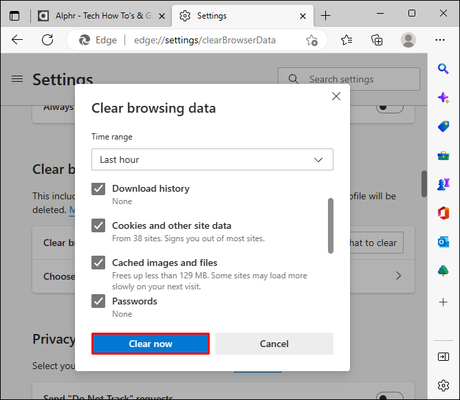Open the Favorites star toolbar icon
Image resolution: width=460 pixels, height=400 pixels.
[347, 40]
